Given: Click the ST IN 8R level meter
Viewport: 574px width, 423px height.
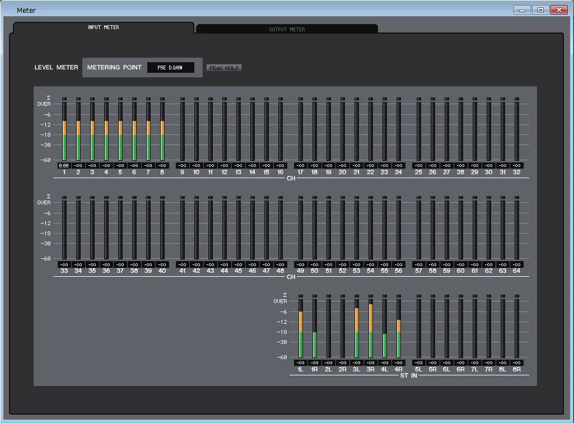Looking at the screenshot, I should 516,328.
